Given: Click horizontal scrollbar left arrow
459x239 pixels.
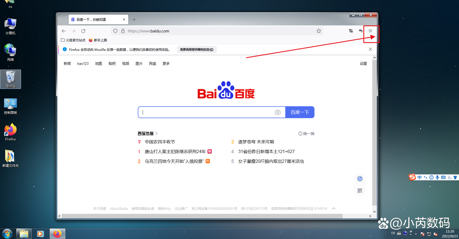Looking at the screenshot, I should coord(59,216).
